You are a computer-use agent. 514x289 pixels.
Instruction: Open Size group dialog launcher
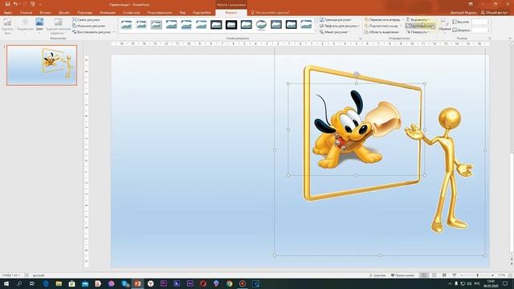coord(490,39)
